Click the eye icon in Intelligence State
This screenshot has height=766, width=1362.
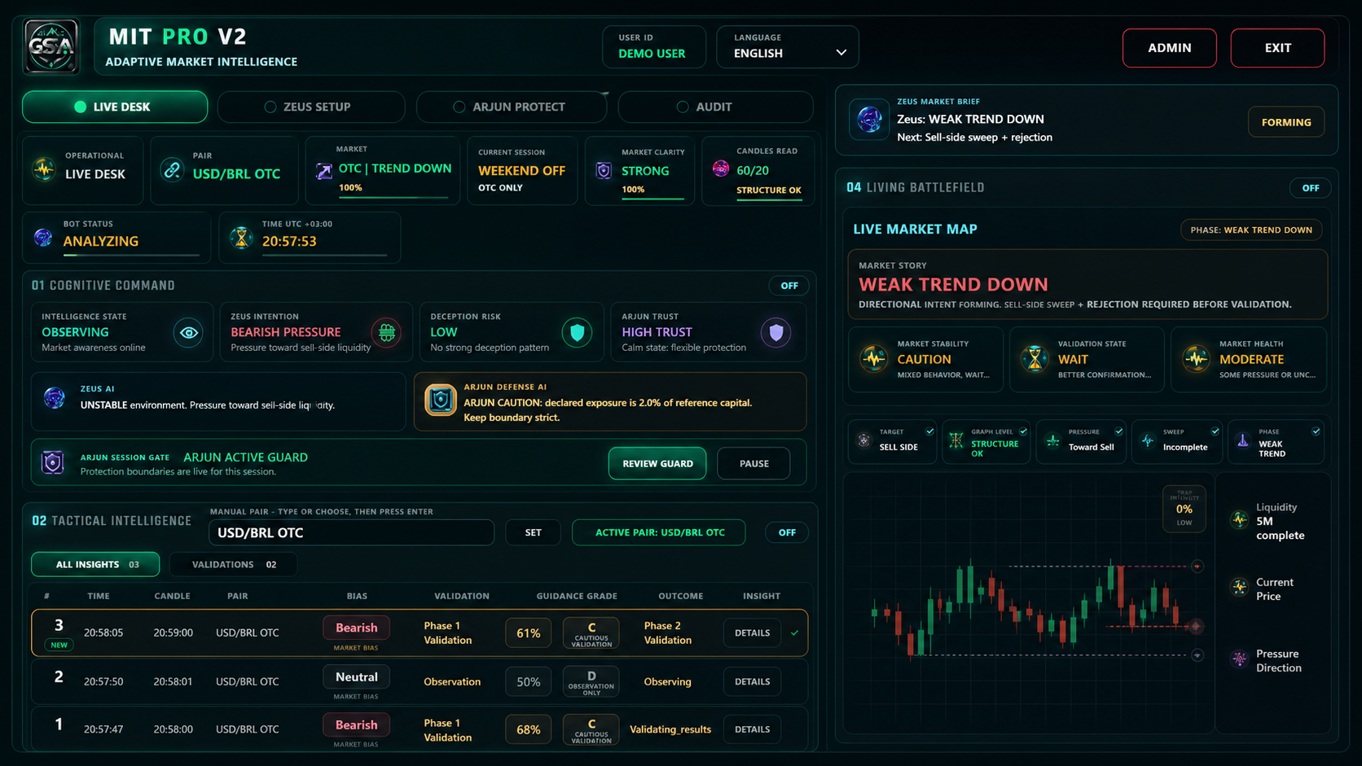tap(188, 332)
